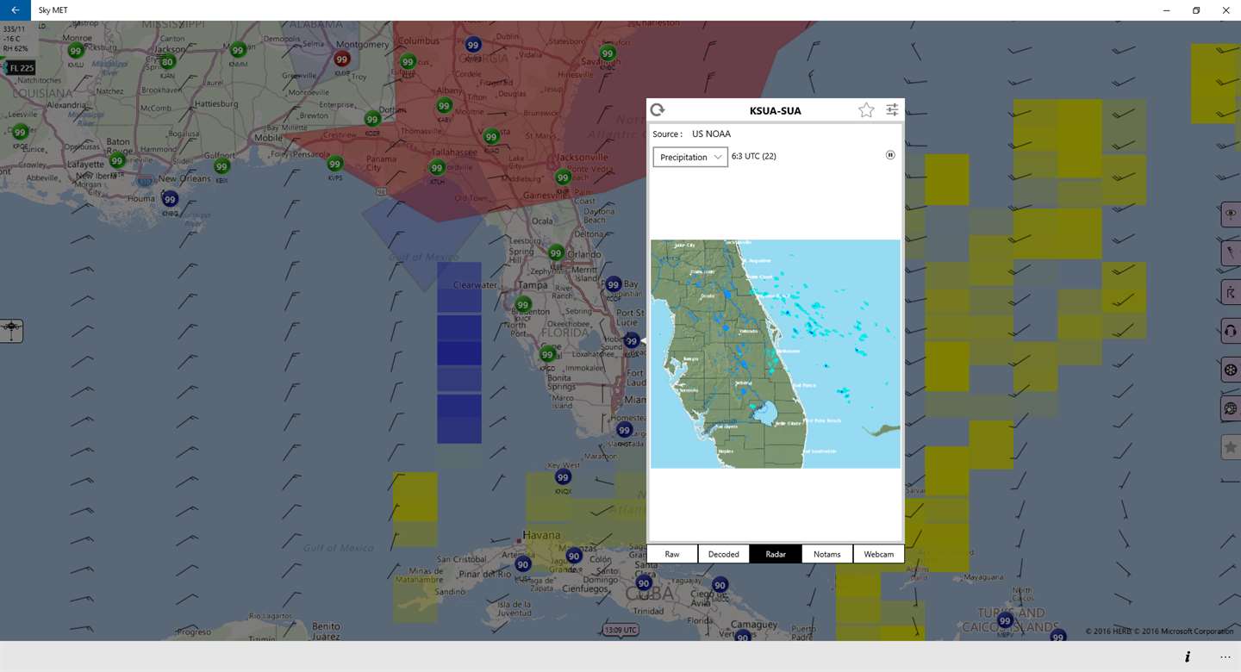Select the station marker near Orlando

tap(556, 253)
